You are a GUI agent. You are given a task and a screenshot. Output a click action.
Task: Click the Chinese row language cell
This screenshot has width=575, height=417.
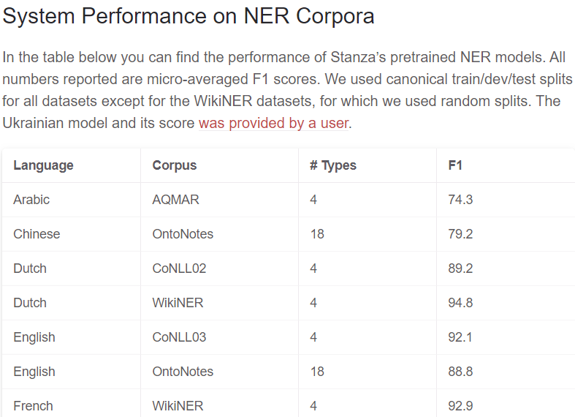(x=37, y=234)
